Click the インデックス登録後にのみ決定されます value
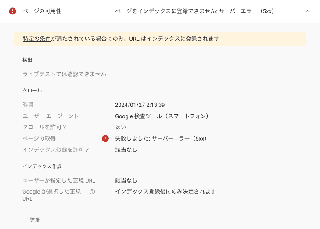 coord(165,191)
